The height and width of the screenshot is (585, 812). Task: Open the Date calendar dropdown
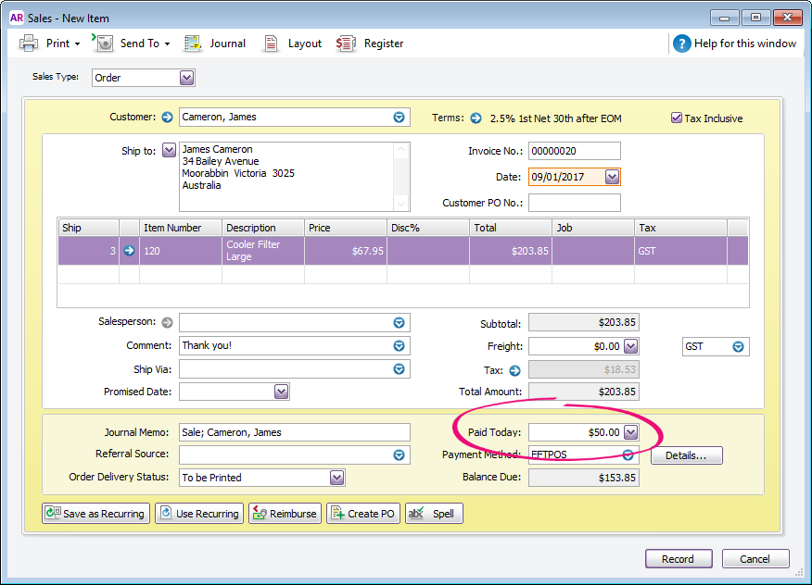point(612,177)
